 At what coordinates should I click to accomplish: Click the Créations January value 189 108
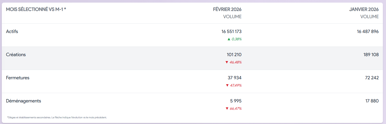tap(371, 55)
